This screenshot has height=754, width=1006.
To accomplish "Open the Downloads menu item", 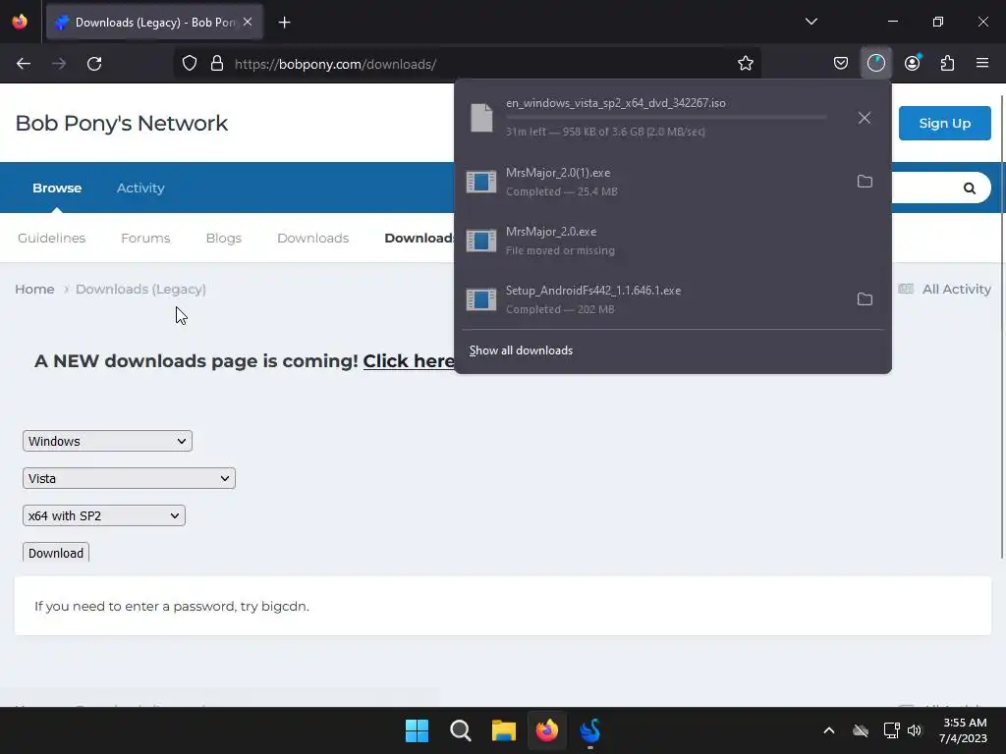I will pyautogui.click(x=313, y=238).
